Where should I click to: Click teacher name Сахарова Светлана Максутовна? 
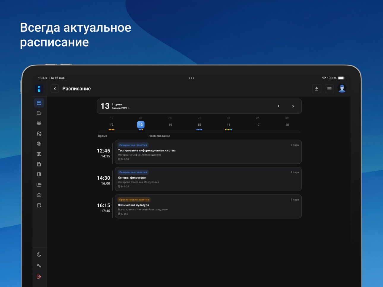(x=138, y=182)
